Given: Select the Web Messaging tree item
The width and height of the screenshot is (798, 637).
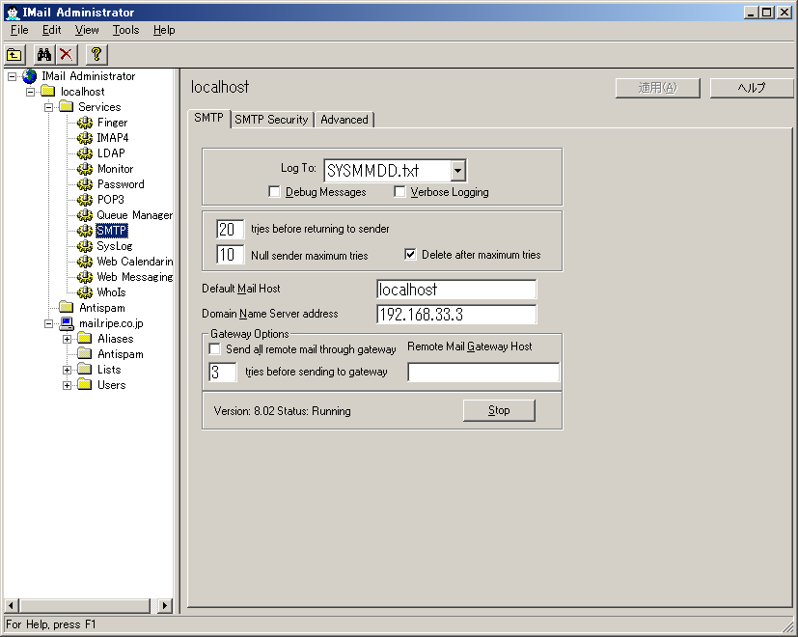Looking at the screenshot, I should pyautogui.click(x=135, y=277).
